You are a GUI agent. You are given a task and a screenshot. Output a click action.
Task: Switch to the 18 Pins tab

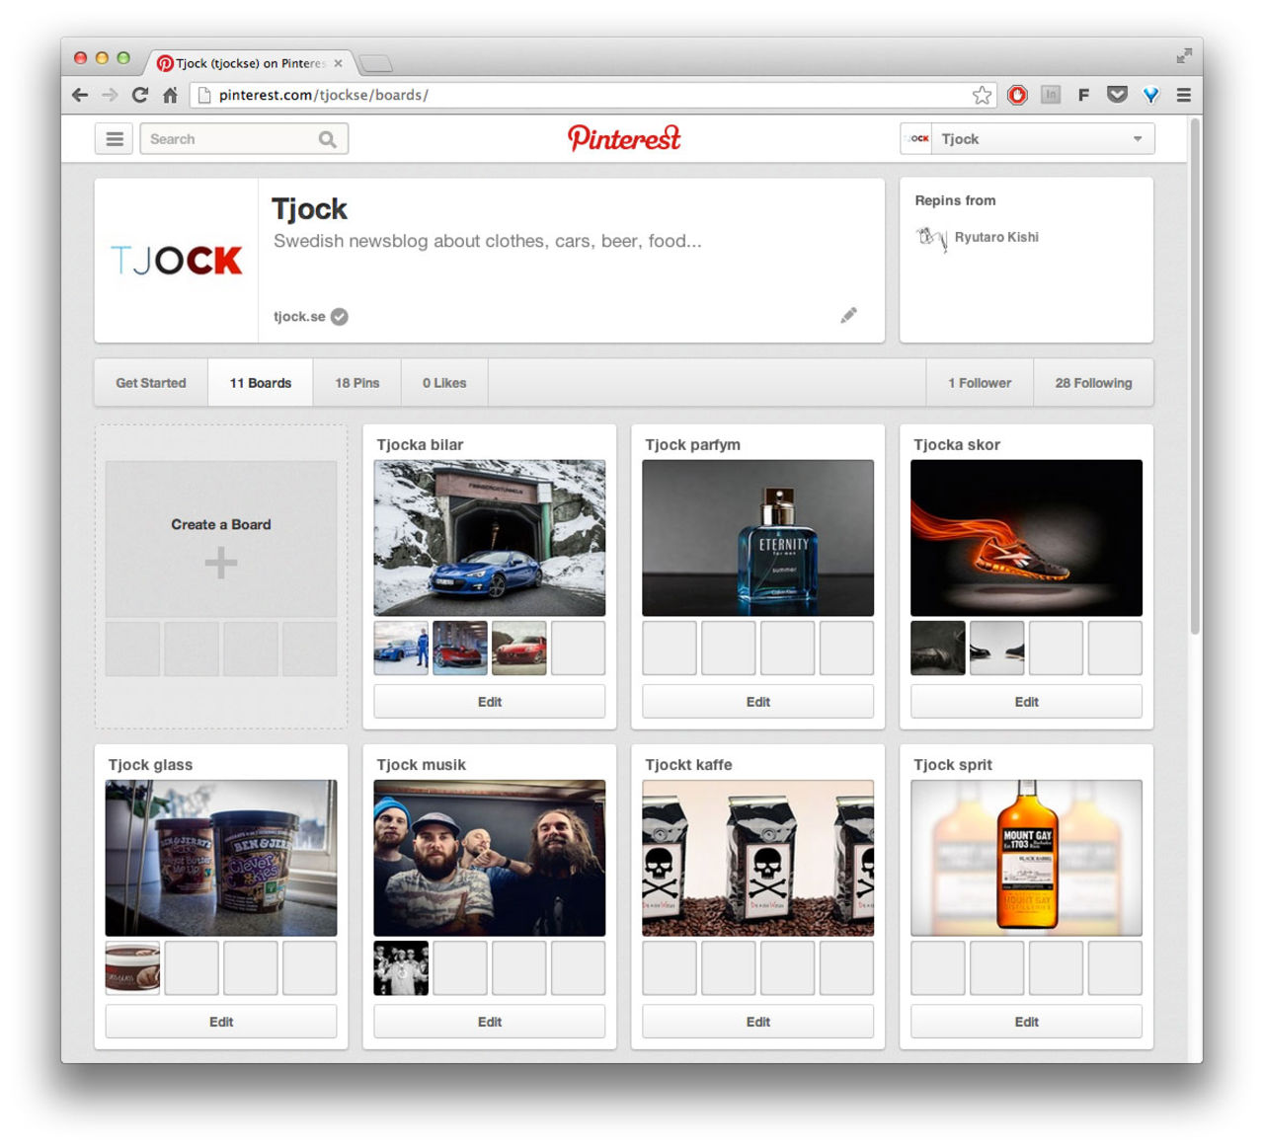click(356, 383)
